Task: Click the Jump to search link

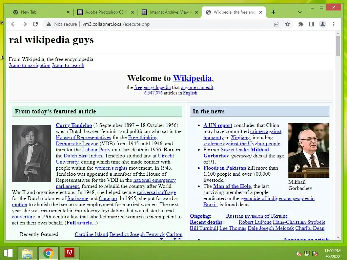Action: pyautogui.click(x=68, y=65)
